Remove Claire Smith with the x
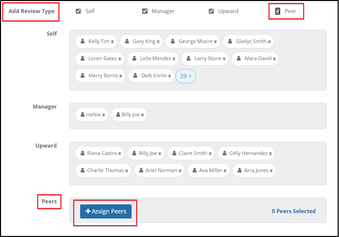Image resolution: width=339 pixels, height=237 pixels. pos(210,154)
